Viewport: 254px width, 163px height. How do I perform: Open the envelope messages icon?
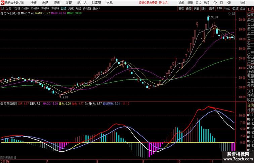229,3
